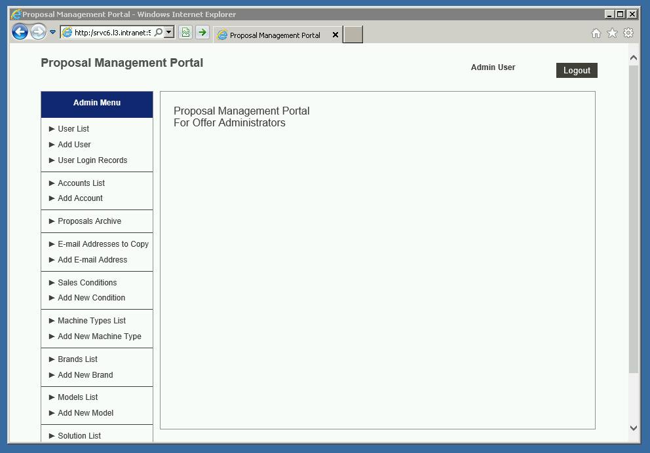Click the search magnifier in address bar
The image size is (650, 453).
tap(159, 32)
